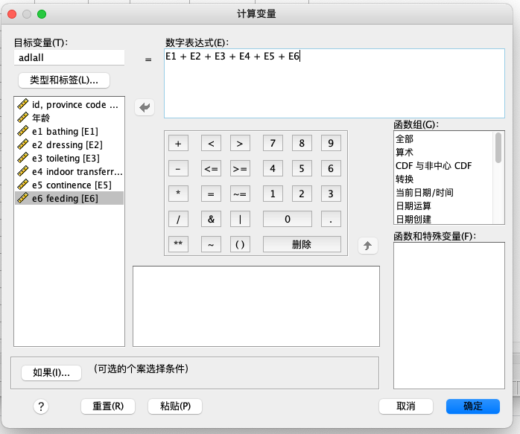The image size is (520, 434).
Task: Confirm with the 确定 button
Action: pyautogui.click(x=473, y=406)
